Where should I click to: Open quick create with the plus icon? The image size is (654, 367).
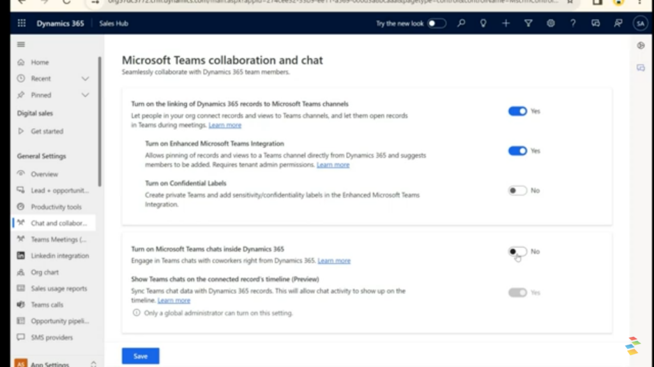coord(506,23)
